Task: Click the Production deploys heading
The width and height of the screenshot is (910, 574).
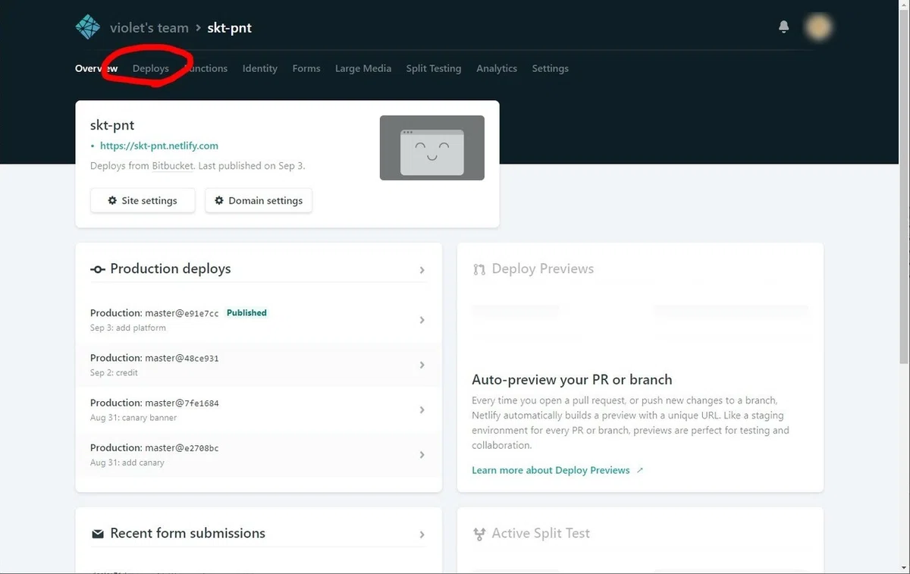Action: tap(171, 268)
